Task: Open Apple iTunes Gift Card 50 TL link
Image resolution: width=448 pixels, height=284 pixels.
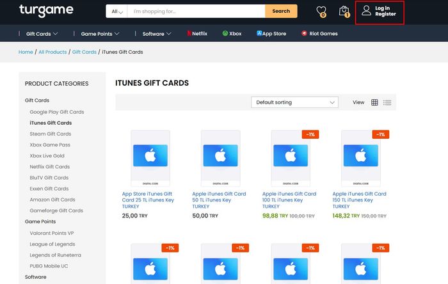Action: click(x=219, y=200)
